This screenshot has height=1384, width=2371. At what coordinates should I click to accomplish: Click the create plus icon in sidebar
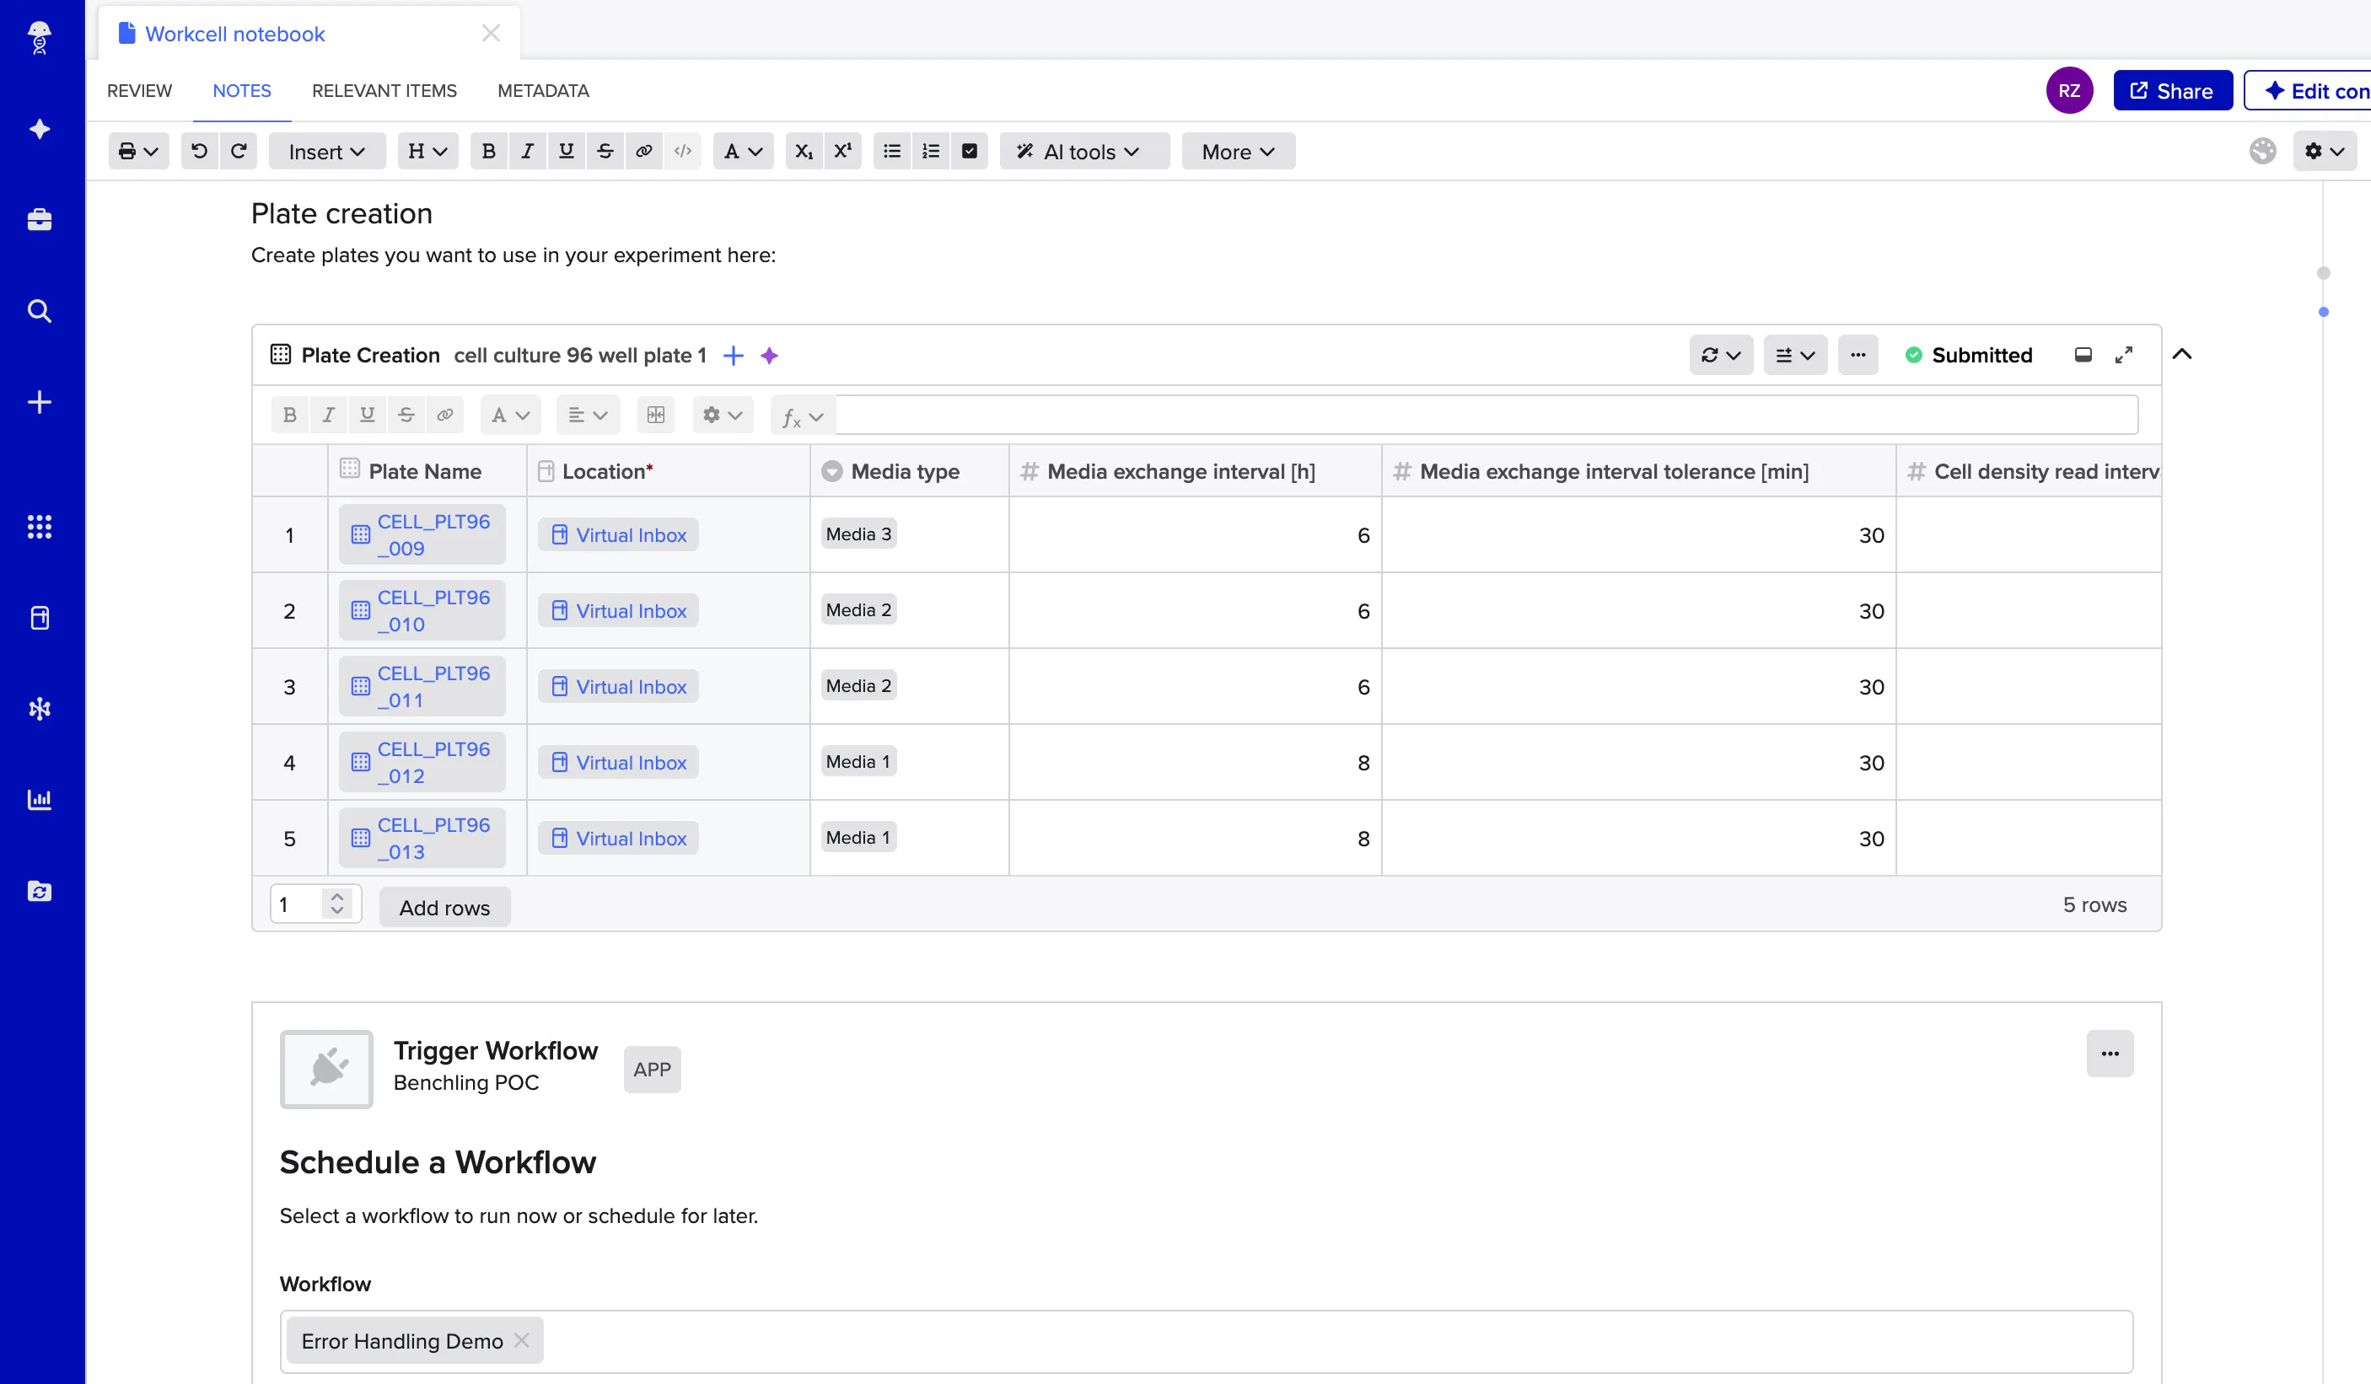tap(40, 403)
